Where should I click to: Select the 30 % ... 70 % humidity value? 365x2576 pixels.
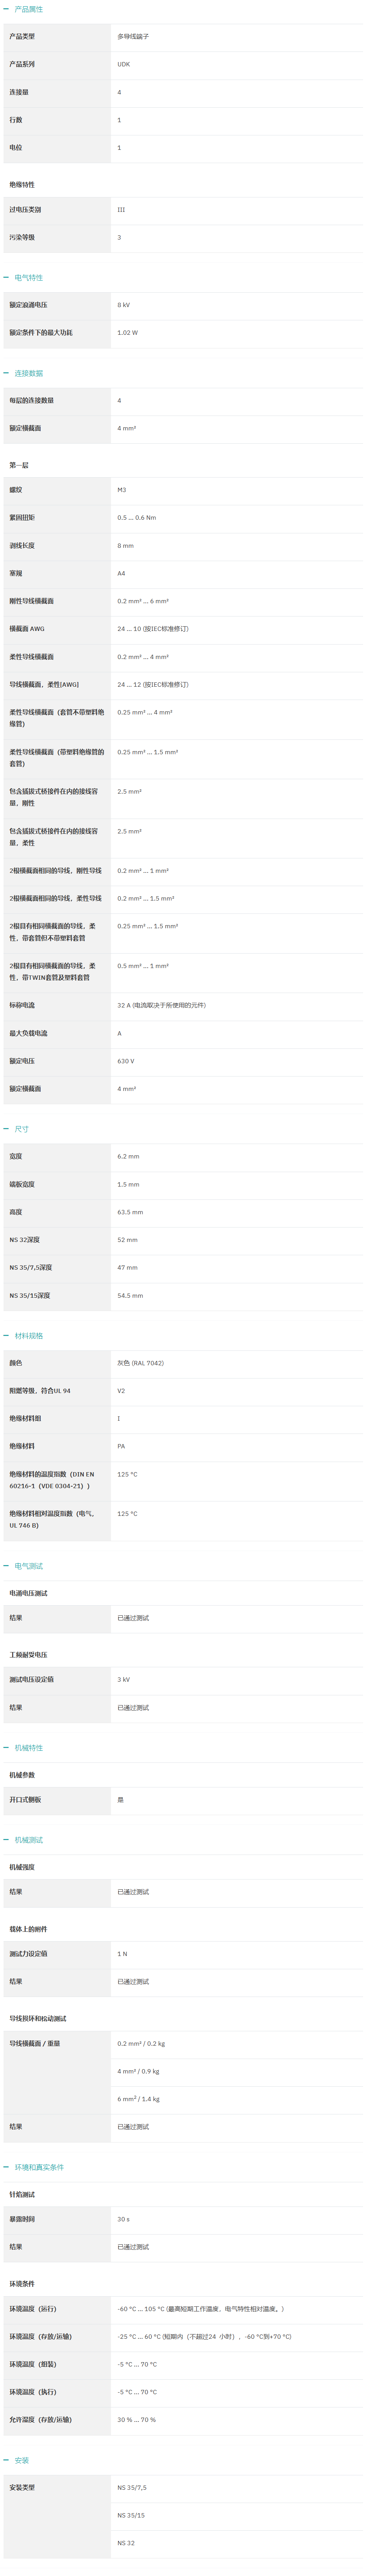coord(137,2420)
